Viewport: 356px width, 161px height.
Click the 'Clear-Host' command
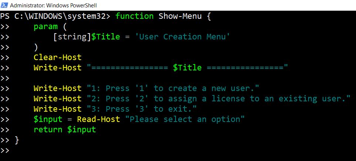click(x=57, y=57)
